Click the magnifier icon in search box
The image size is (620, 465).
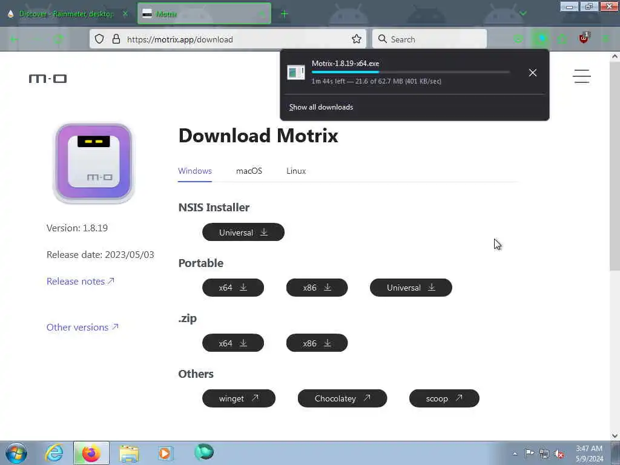pos(383,39)
